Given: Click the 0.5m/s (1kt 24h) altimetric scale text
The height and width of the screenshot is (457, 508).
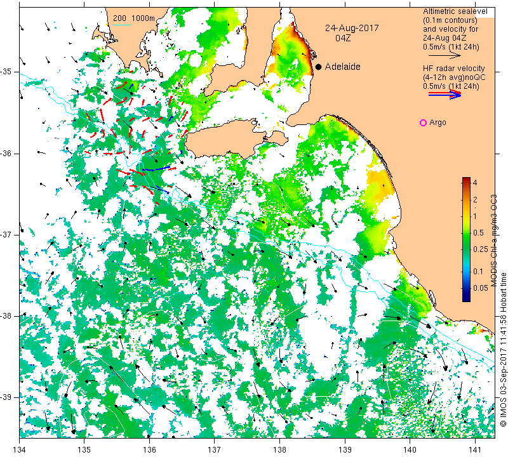Looking at the screenshot, I should point(451,46).
